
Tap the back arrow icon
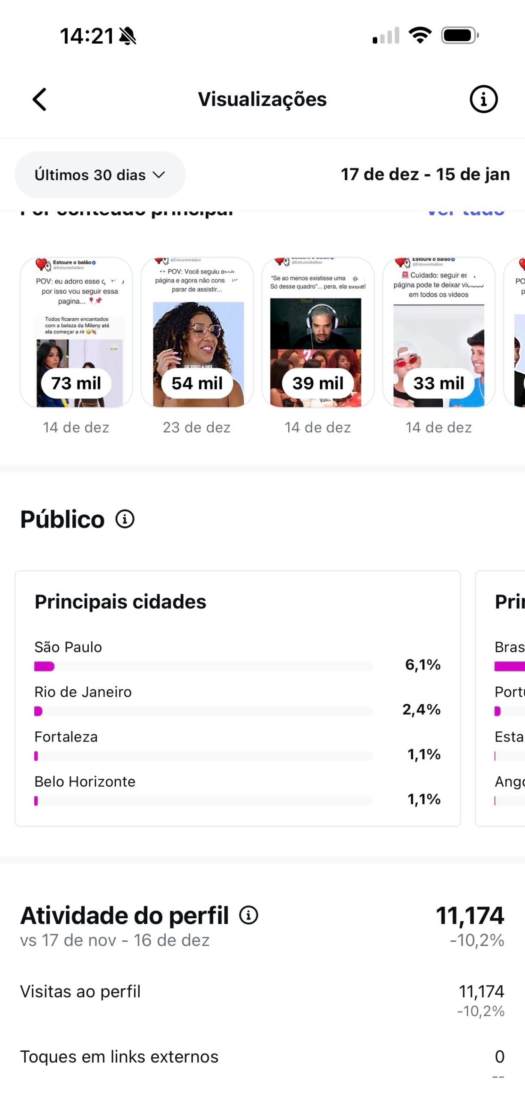tap(40, 100)
